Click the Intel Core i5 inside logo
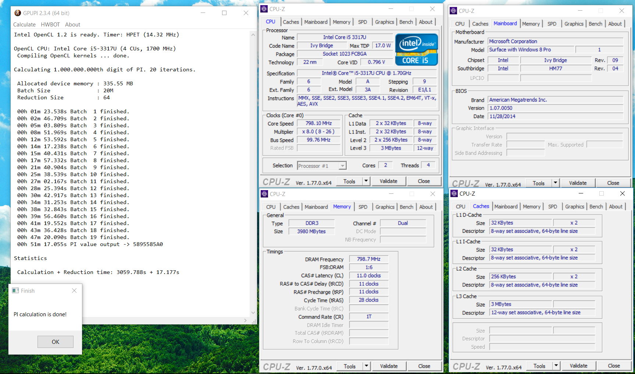This screenshot has width=635, height=374. tap(416, 49)
